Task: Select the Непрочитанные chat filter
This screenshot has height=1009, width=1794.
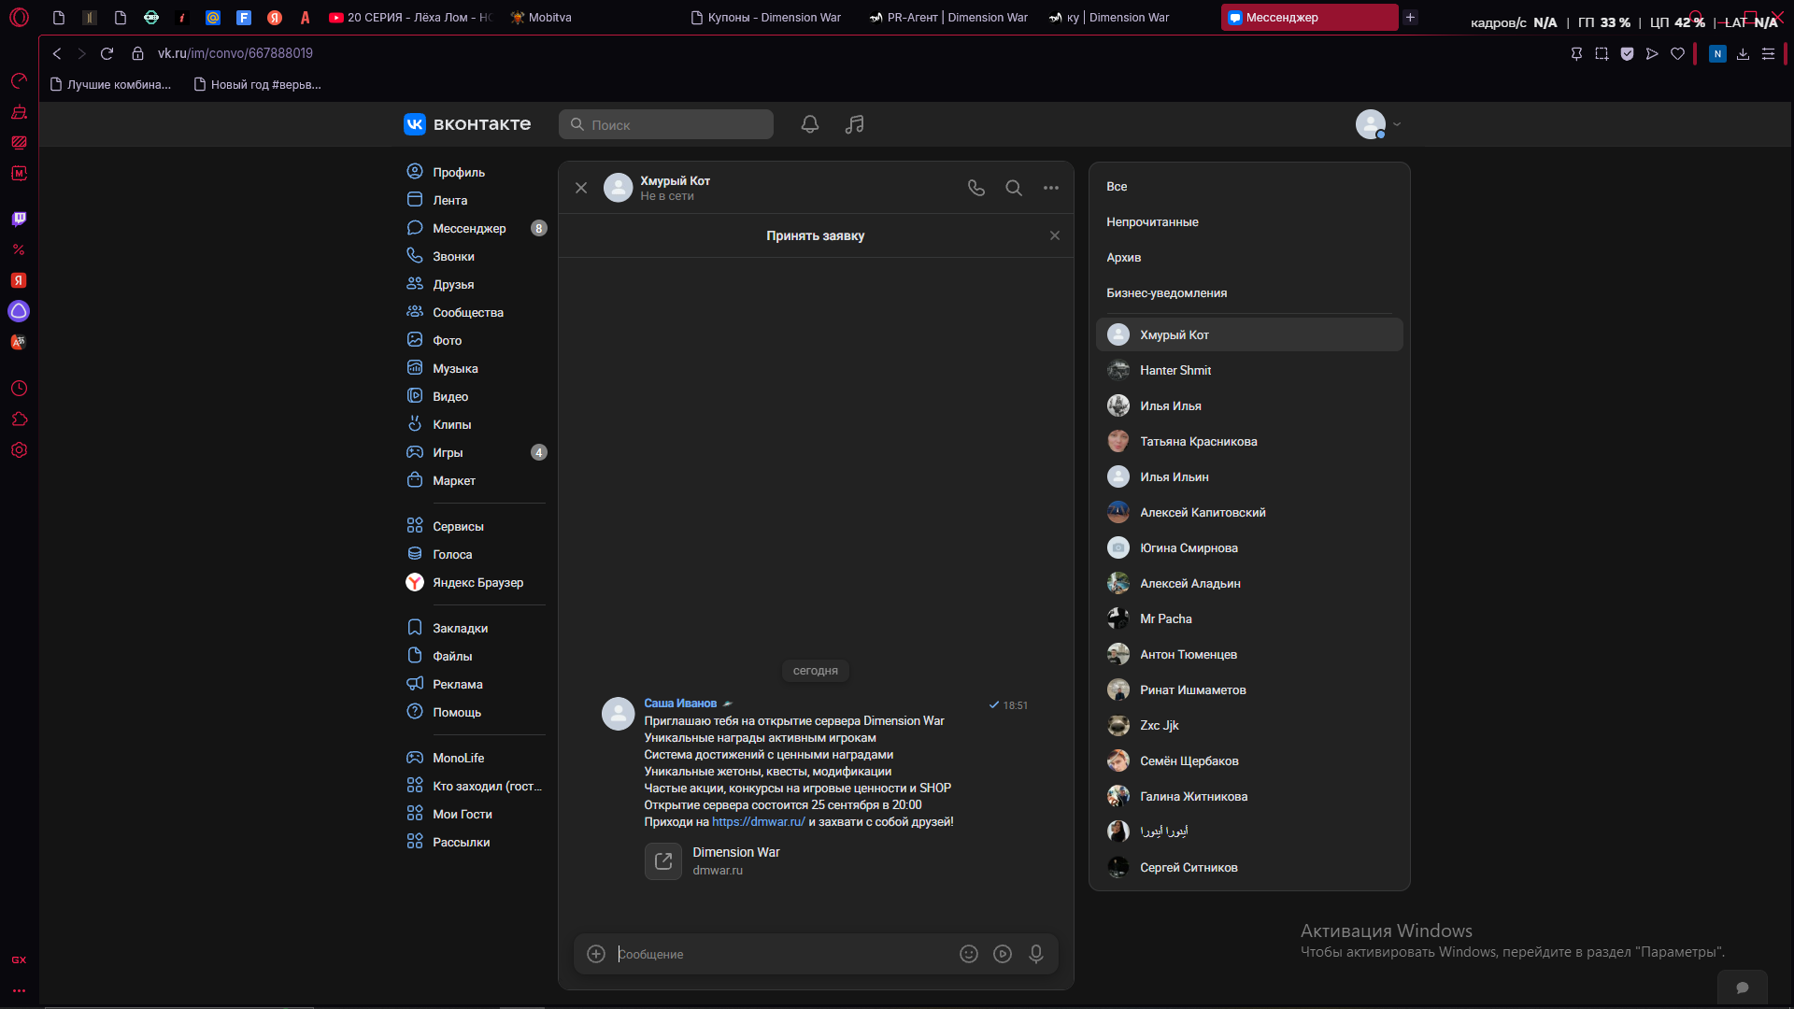Action: [x=1152, y=222]
